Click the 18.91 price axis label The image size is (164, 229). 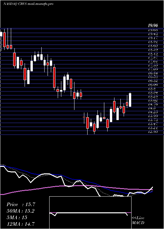coord(153,42)
